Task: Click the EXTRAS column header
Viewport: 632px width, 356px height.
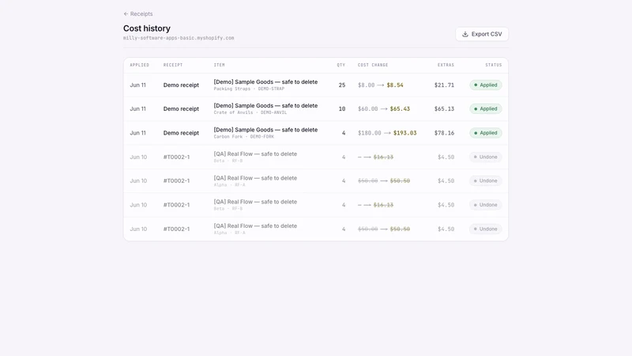Action: [446, 65]
